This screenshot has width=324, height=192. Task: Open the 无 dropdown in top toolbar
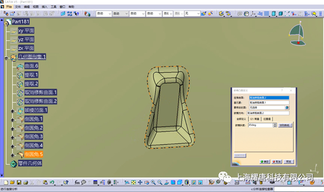pos(192,14)
